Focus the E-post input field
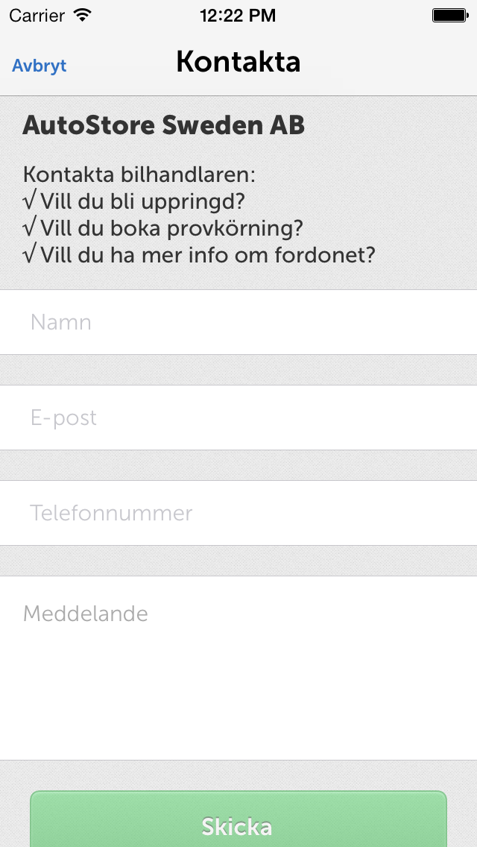Viewport: 477px width, 847px height. [x=238, y=418]
